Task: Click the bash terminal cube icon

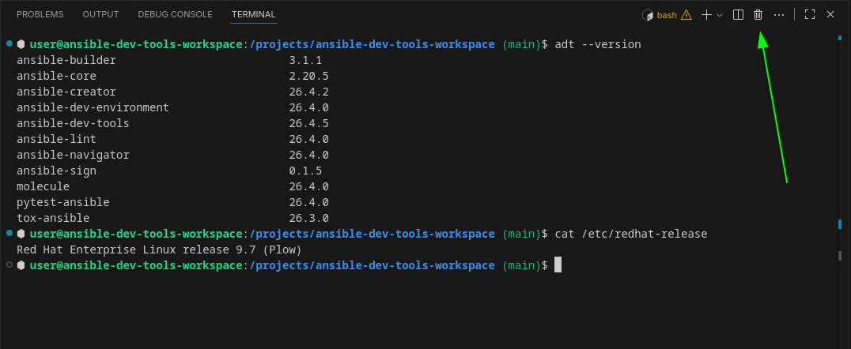Action: 648,15
